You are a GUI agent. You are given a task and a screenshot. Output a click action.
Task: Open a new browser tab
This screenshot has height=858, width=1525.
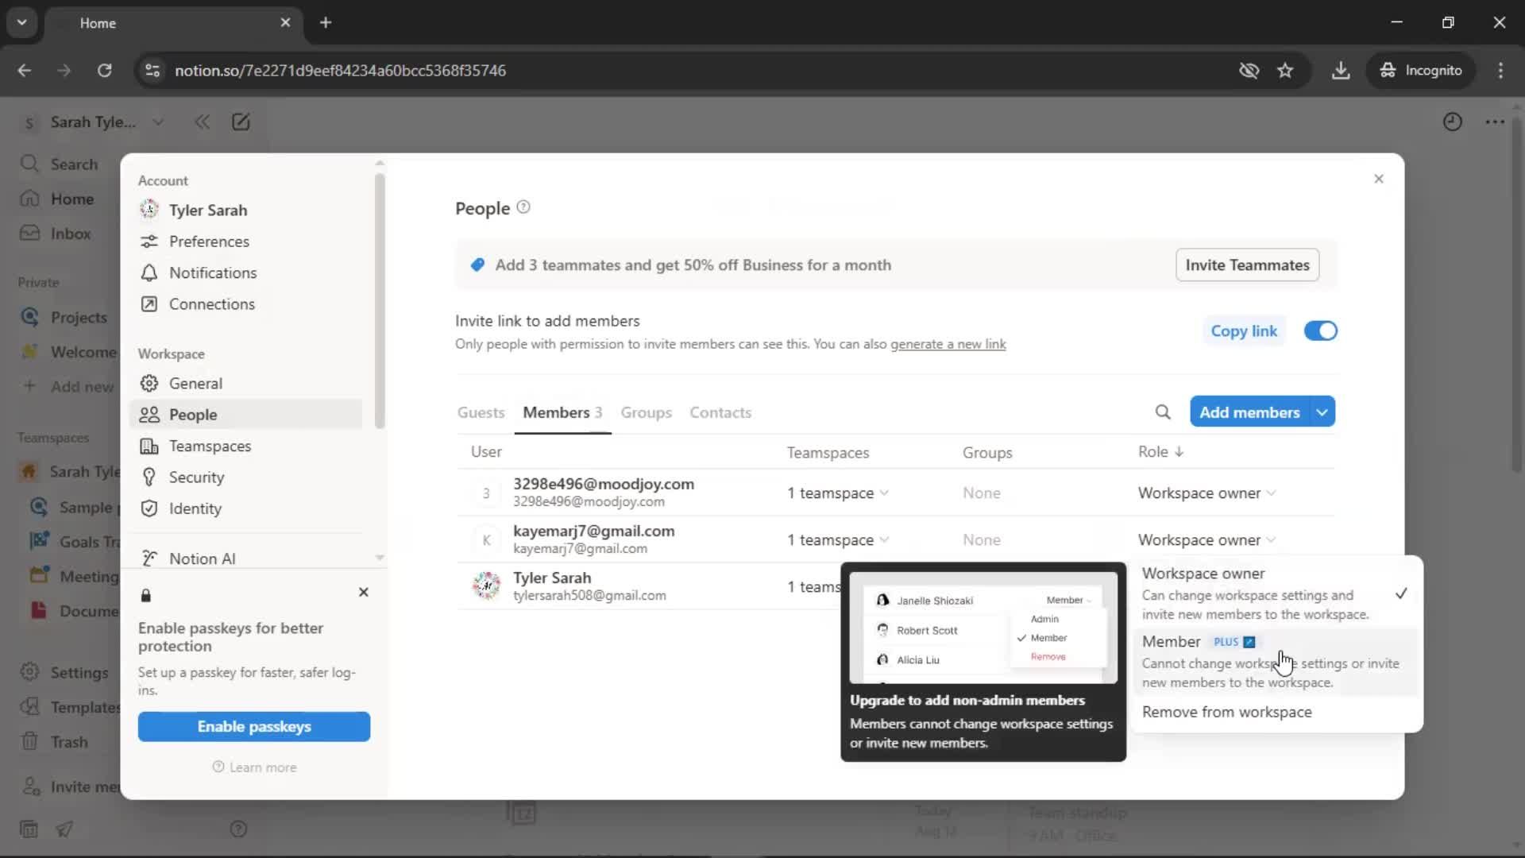pos(326,23)
